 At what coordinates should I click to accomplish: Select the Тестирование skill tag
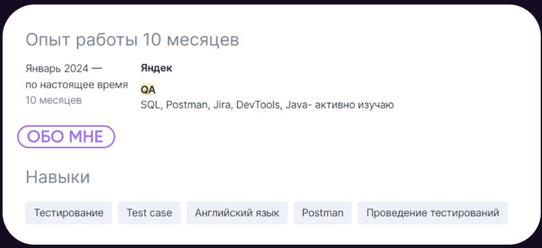pyautogui.click(x=68, y=213)
